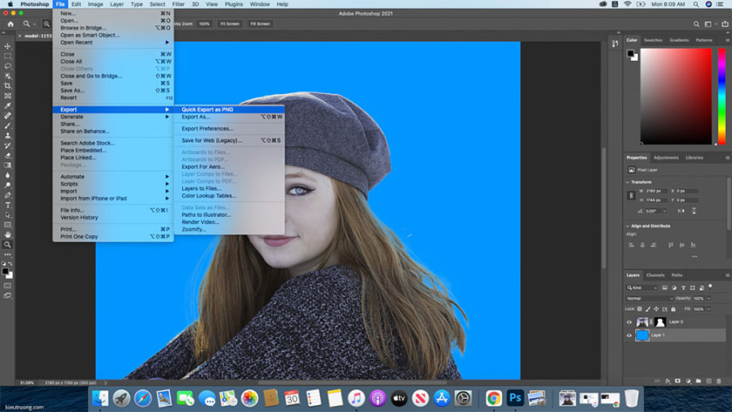Select the Brush tool
The image size is (732, 412).
tap(8, 125)
